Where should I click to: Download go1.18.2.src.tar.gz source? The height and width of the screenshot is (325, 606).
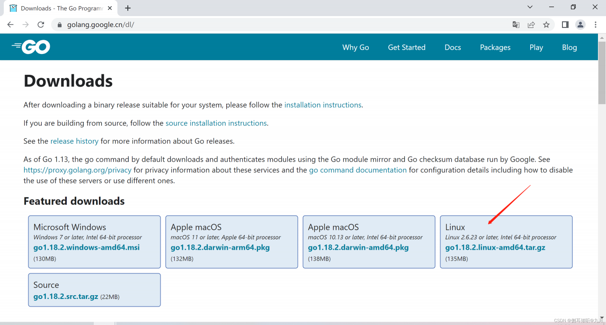66,297
